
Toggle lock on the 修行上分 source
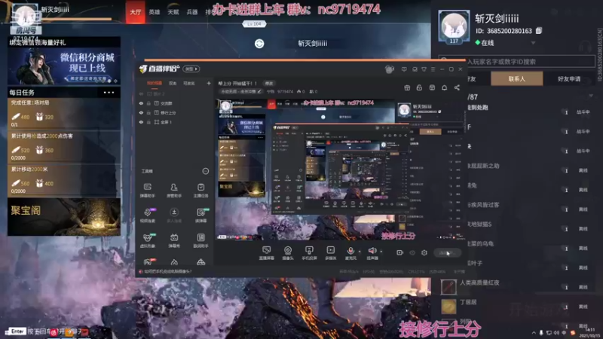click(x=148, y=112)
